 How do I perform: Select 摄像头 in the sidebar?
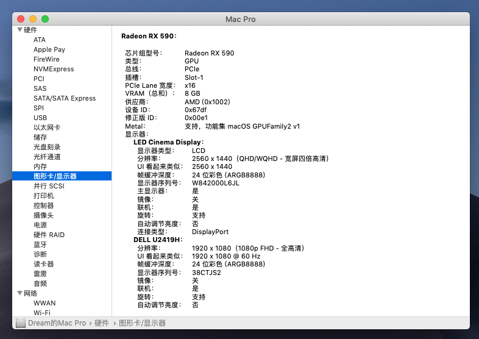pyautogui.click(x=43, y=215)
